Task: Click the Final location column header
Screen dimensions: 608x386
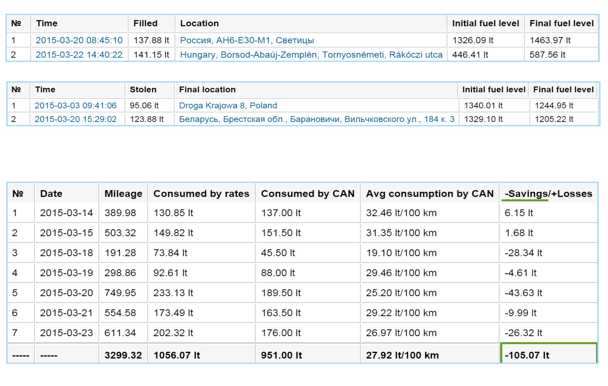Action: pos(207,90)
